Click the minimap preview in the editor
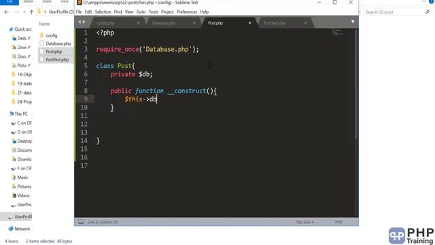 (x=337, y=32)
